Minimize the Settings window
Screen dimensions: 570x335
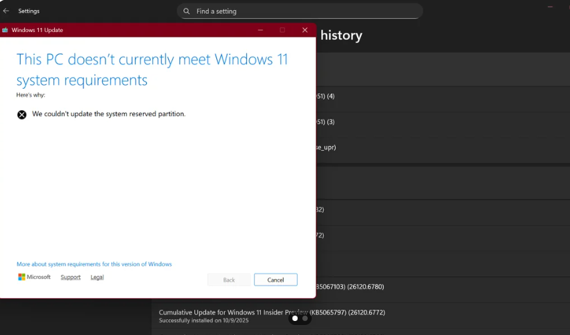tap(550, 7)
